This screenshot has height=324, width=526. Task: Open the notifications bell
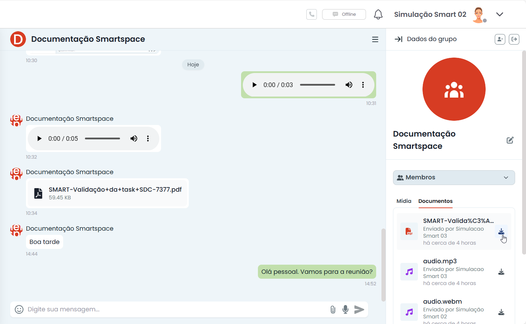378,14
